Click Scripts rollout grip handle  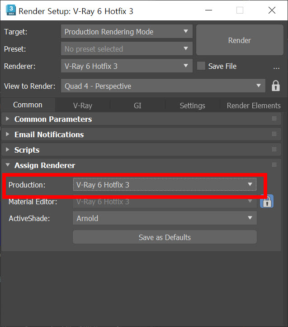tap(274, 149)
